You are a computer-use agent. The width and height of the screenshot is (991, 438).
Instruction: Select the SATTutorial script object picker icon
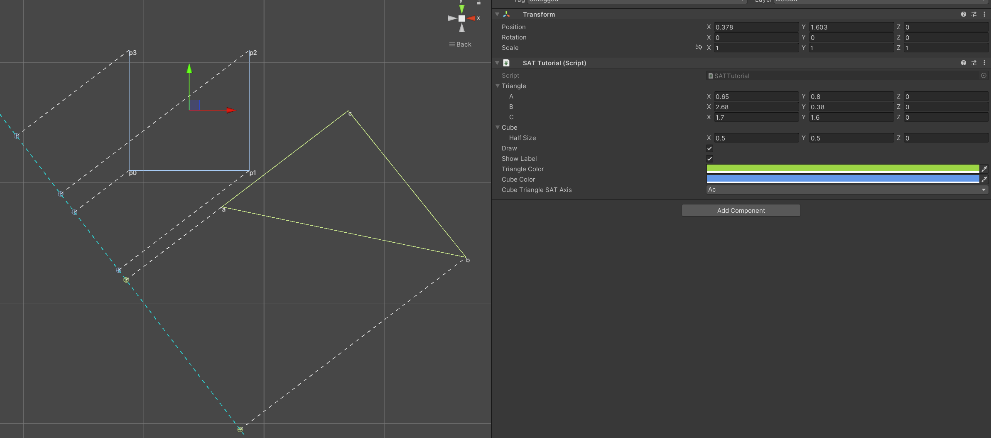(x=983, y=76)
